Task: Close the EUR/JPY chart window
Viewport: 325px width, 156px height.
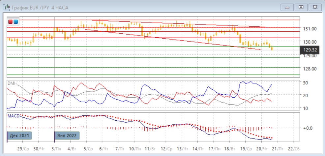Action: 314,7
